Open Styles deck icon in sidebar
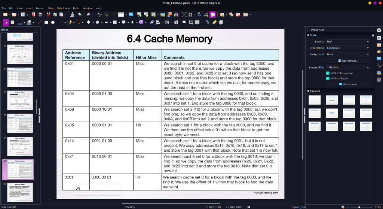Screen dimensions: 383x209 pyautogui.click(x=379, y=66)
